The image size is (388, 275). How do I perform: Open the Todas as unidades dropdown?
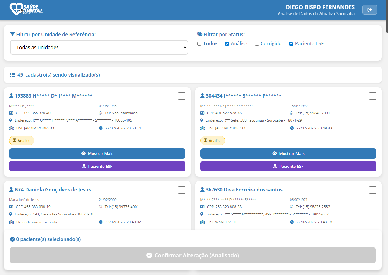pos(99,47)
